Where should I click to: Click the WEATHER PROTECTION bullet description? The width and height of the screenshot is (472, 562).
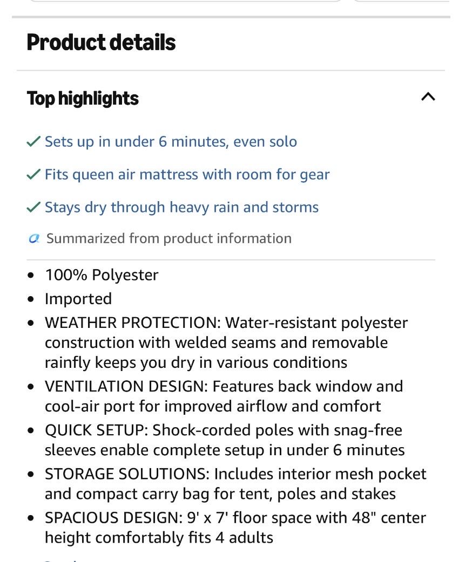[226, 342]
